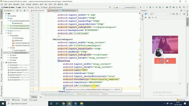The image size is (189, 106).
Task: Select nunito_regular.ttf file
Action: [20, 50]
